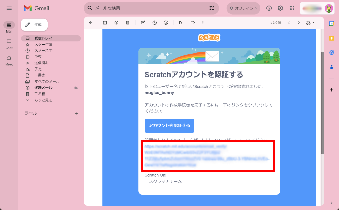The image size is (339, 210).
Task: Delete this email with the trash icon
Action: click(x=128, y=23)
